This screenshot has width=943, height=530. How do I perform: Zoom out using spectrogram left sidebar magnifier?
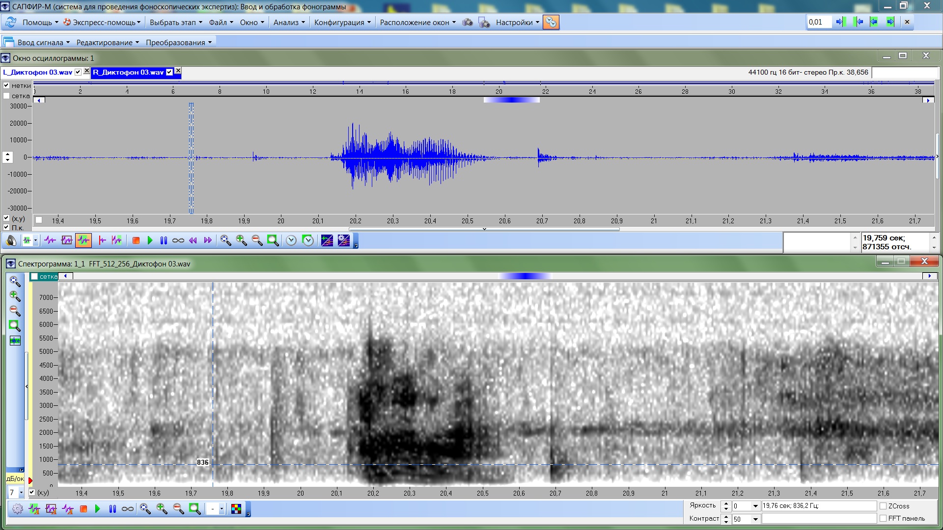click(15, 311)
